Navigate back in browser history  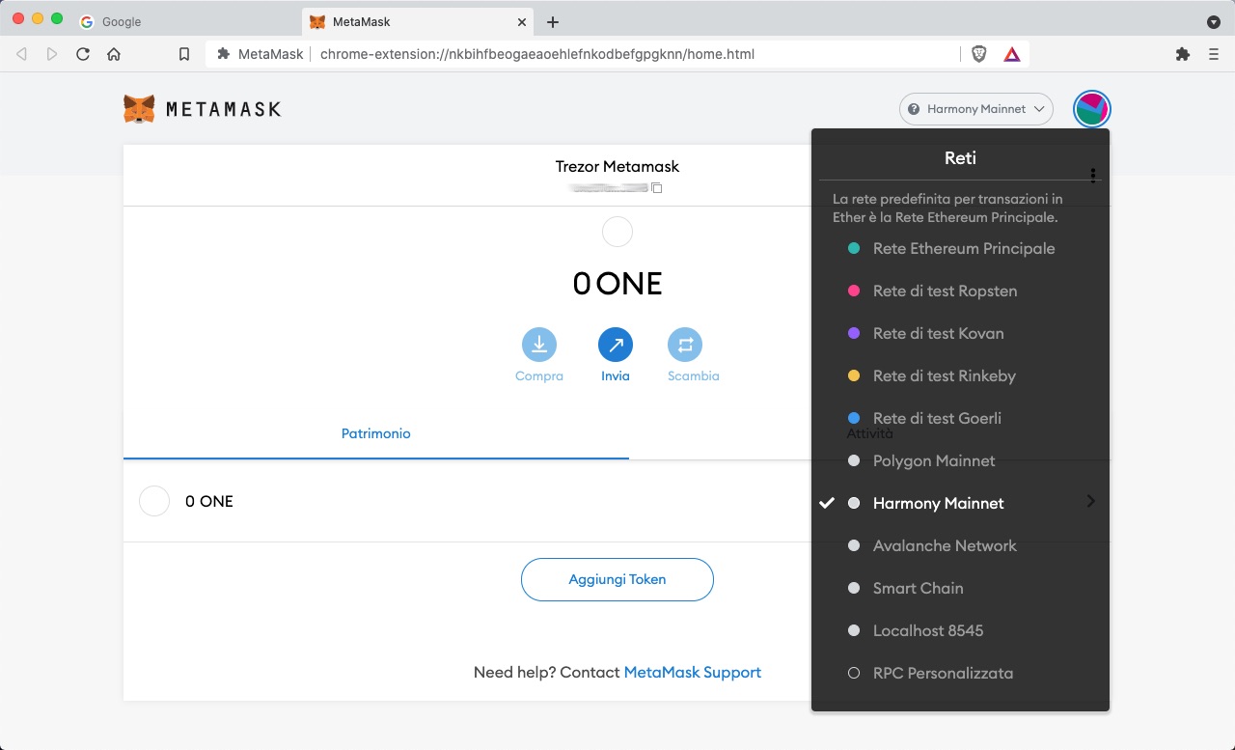(21, 54)
